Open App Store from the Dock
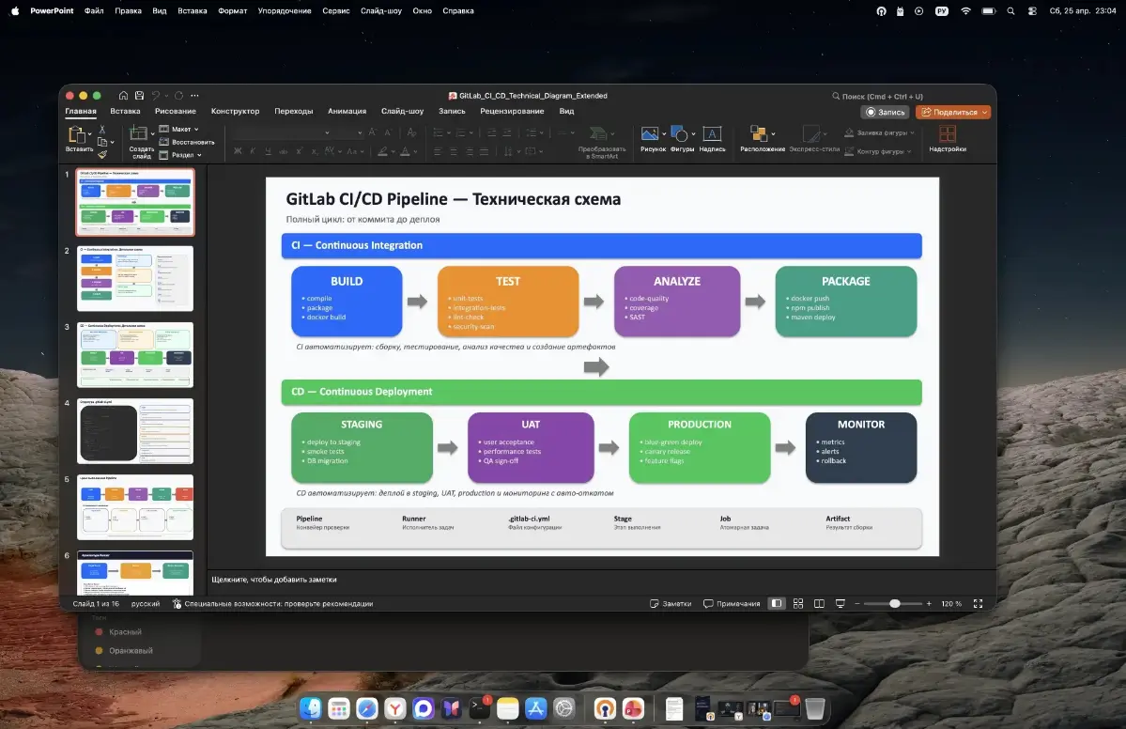The image size is (1126, 729). (535, 709)
